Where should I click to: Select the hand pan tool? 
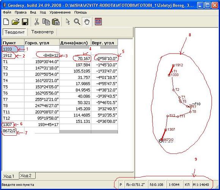(87, 22)
